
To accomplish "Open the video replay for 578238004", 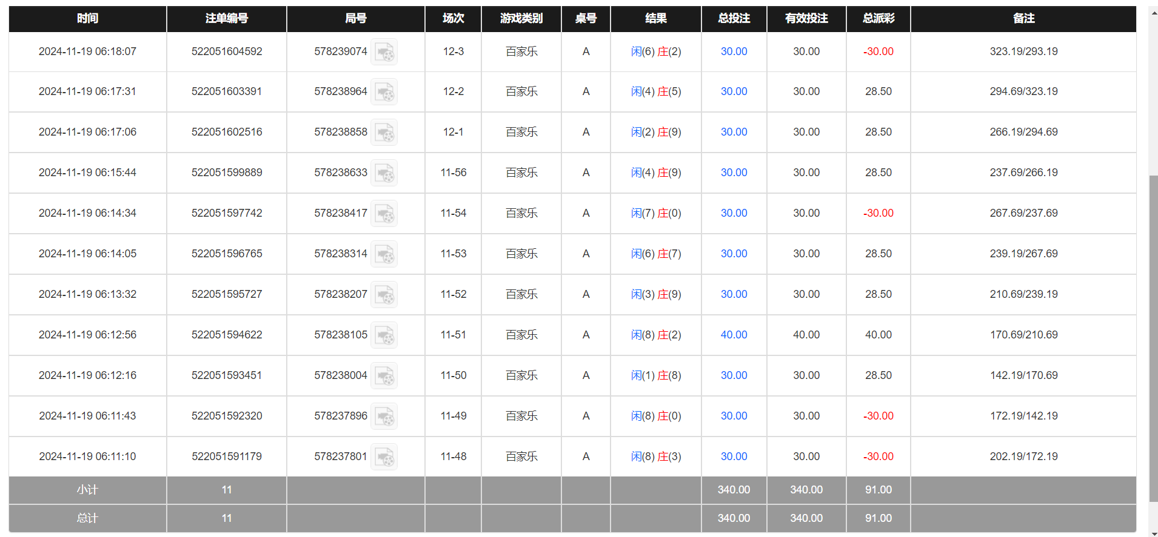I will tap(384, 376).
